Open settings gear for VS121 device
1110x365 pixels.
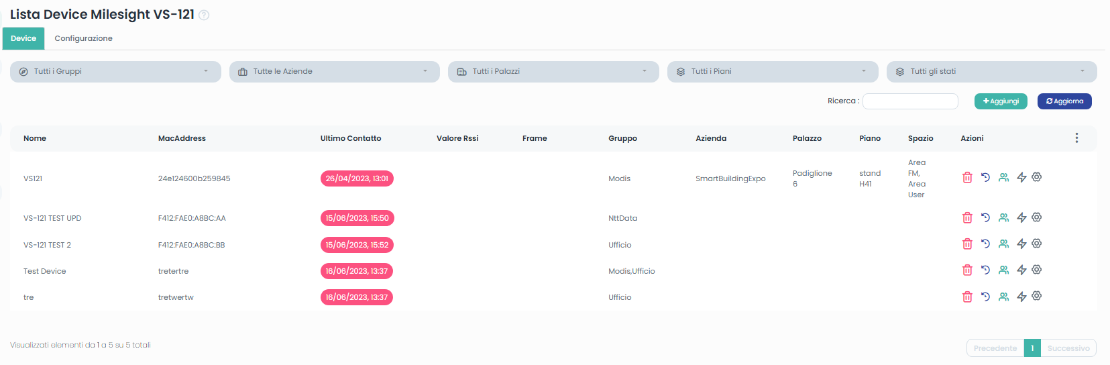pyautogui.click(x=1037, y=177)
